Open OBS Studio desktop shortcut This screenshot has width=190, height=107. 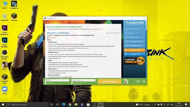5,55
